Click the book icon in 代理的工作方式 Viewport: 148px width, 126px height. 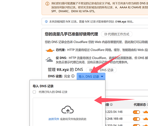106,34
